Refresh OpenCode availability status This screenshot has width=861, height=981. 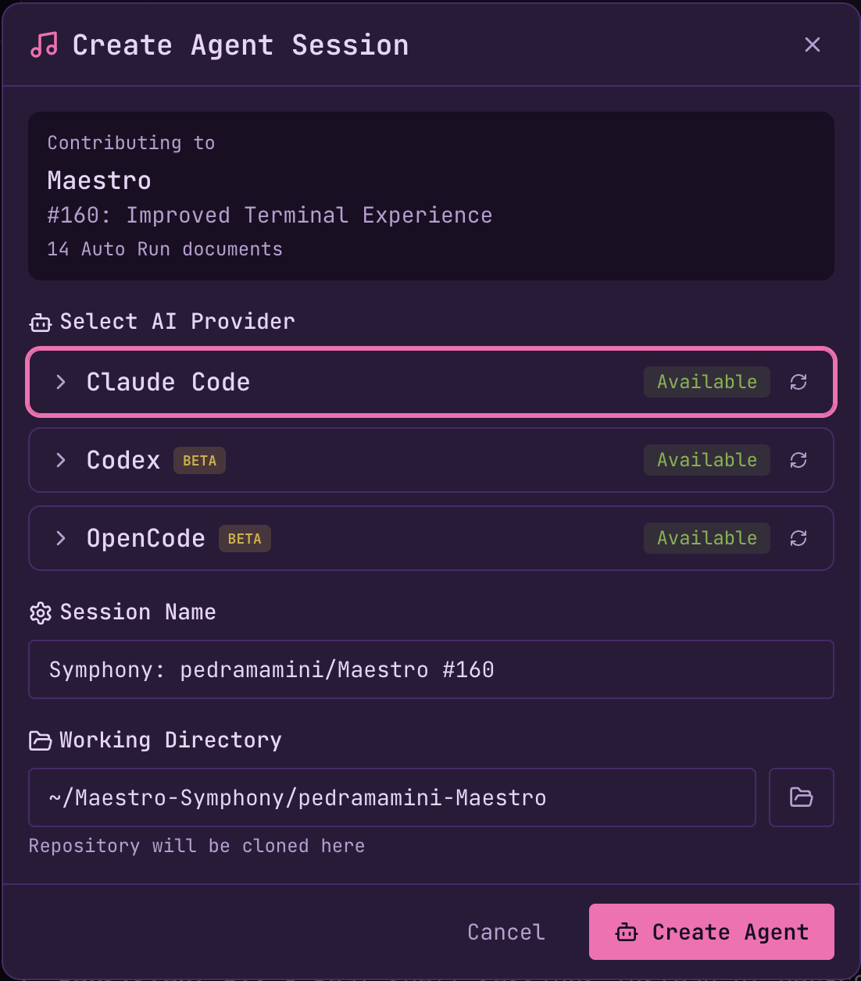798,538
